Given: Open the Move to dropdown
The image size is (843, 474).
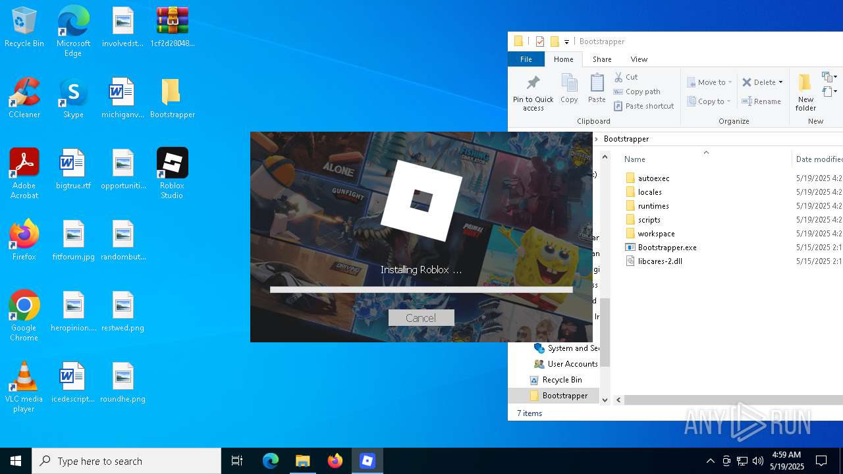Looking at the screenshot, I should [x=709, y=82].
